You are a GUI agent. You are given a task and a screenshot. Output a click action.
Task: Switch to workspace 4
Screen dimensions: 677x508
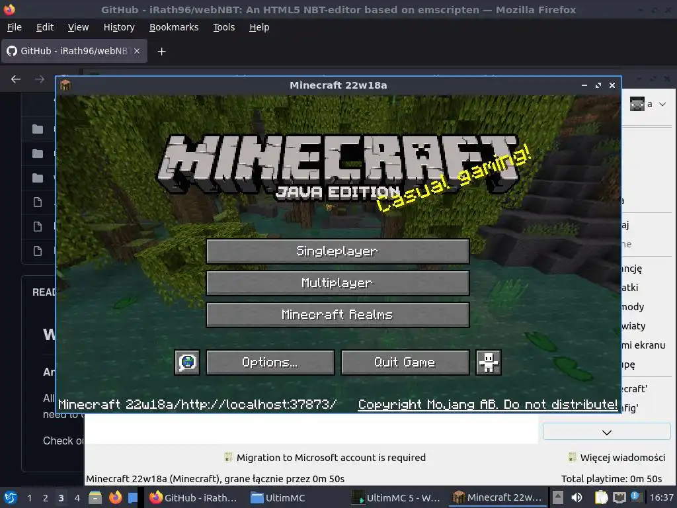pos(77,498)
